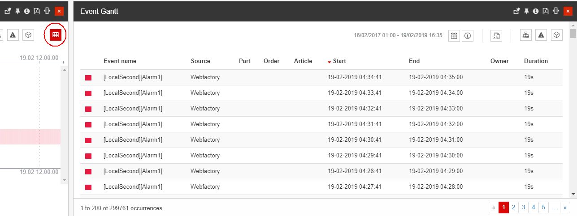577x216 pixels.
Task: Pin the left panel
Action: coord(18,11)
